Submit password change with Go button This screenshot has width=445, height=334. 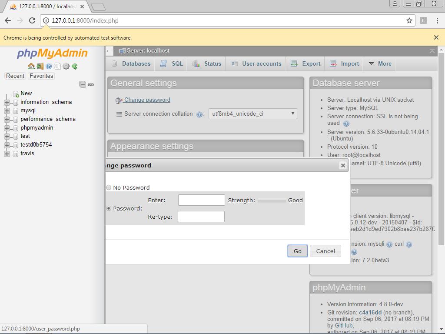[297, 251]
